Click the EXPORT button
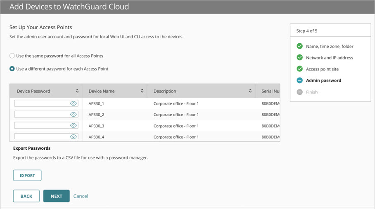 point(27,175)
